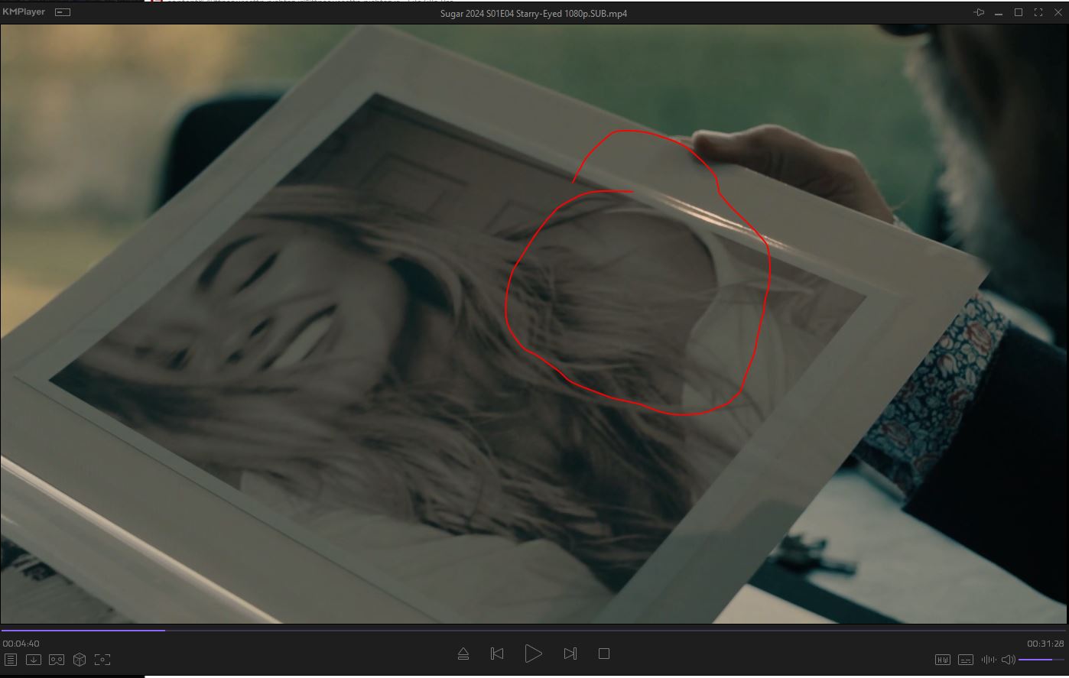Click the download video icon

tap(34, 660)
